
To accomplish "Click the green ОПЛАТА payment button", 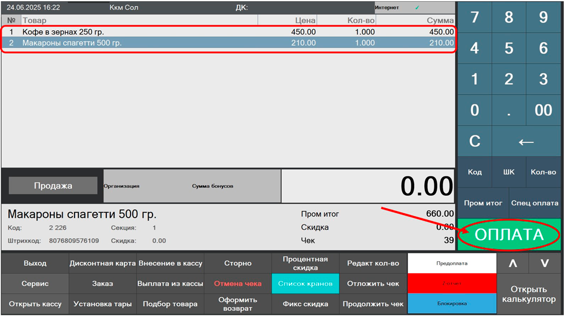I will 509,235.
